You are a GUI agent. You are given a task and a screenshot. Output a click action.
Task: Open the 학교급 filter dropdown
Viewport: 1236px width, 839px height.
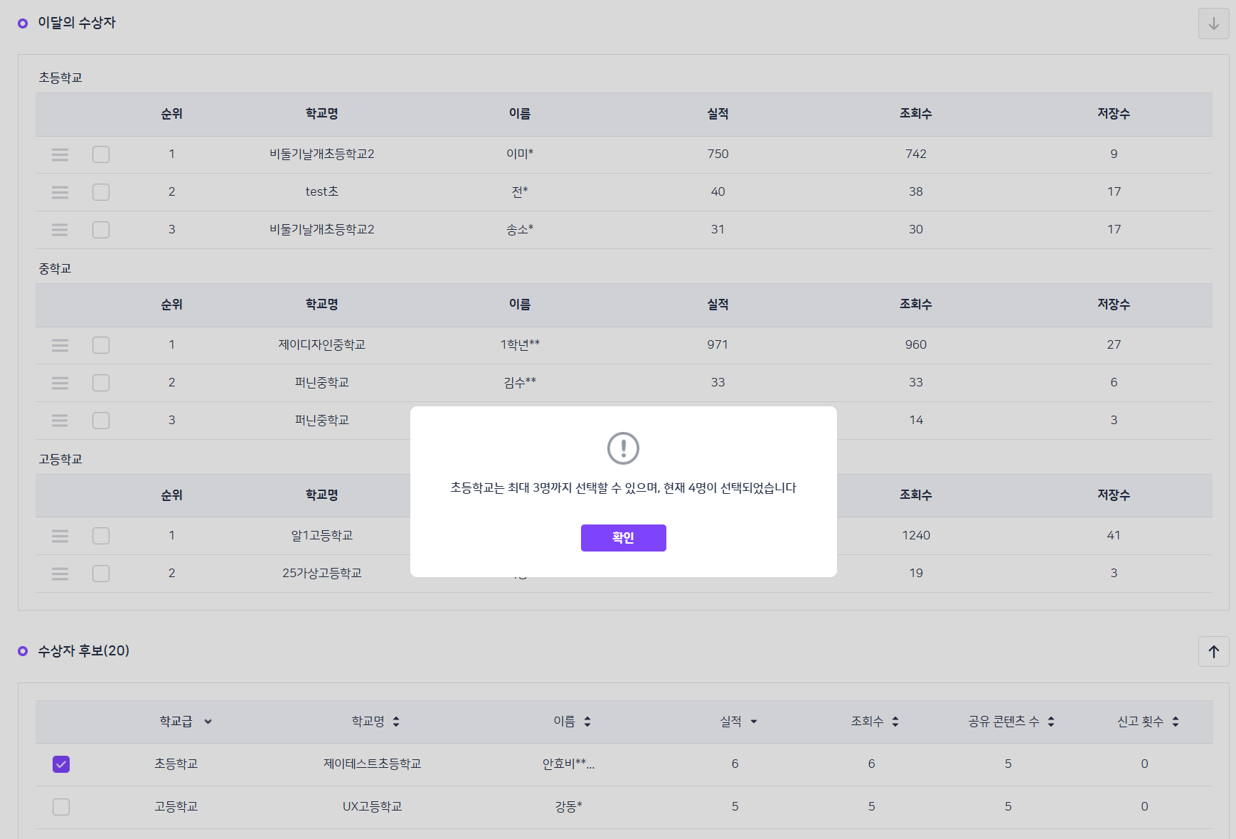(x=208, y=722)
